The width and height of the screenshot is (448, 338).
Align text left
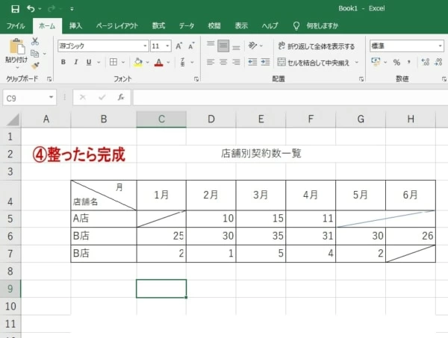coord(211,62)
